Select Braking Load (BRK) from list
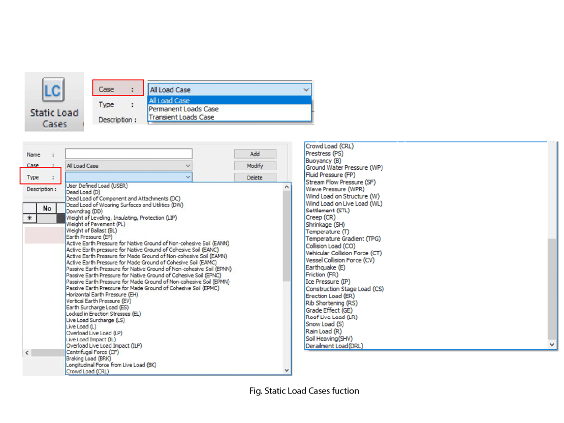564x423 pixels. [x=88, y=359]
